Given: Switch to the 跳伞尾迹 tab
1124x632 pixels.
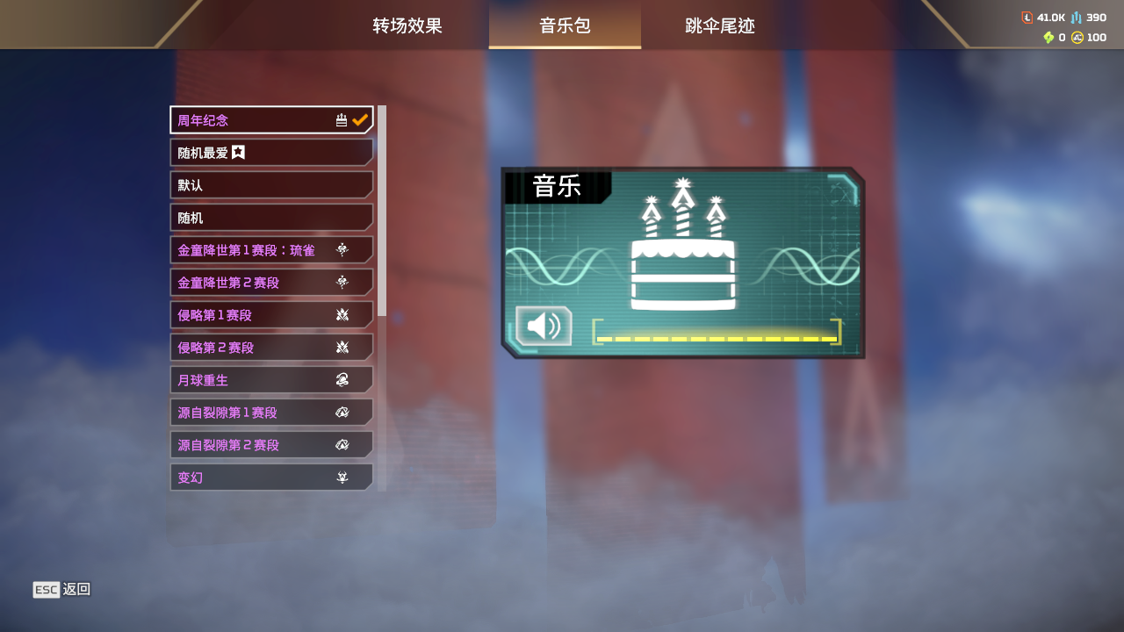Looking at the screenshot, I should 720,25.
